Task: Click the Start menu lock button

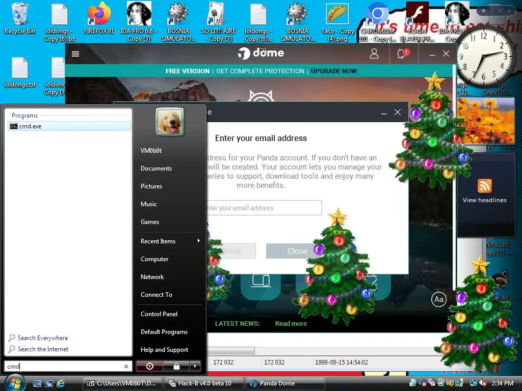Action: pyautogui.click(x=176, y=366)
